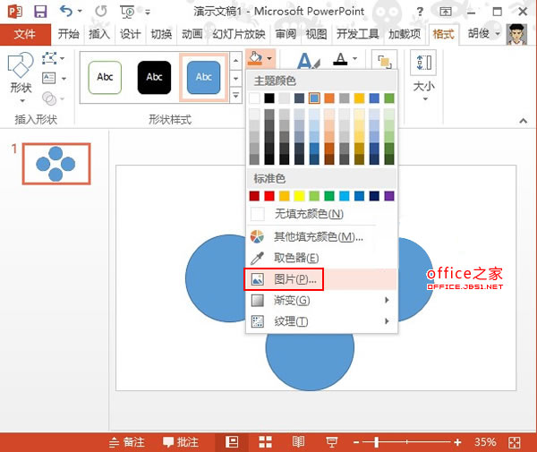This screenshot has height=452, width=537.
Task: Click the zoom out minus button
Action: tap(356, 442)
